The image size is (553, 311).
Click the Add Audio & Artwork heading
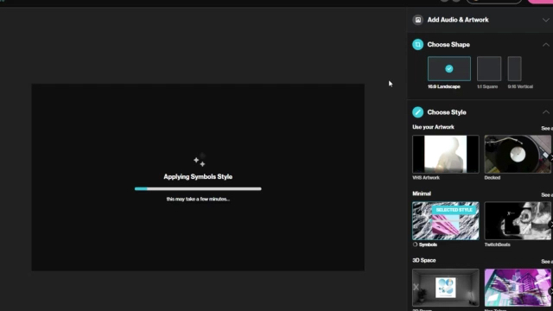pyautogui.click(x=458, y=20)
